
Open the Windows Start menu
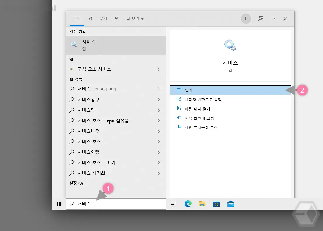pos(59,204)
